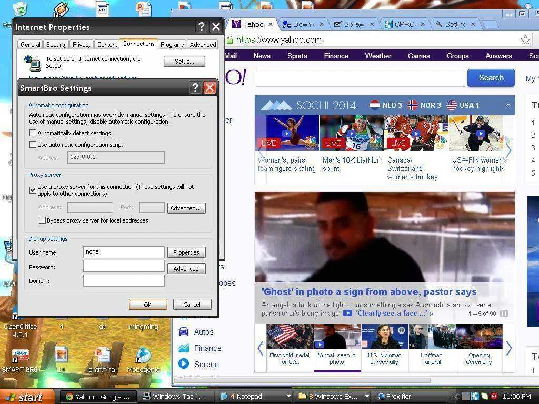Click Properties button in Dial-up settings
The image size is (539, 404).
pyautogui.click(x=186, y=252)
